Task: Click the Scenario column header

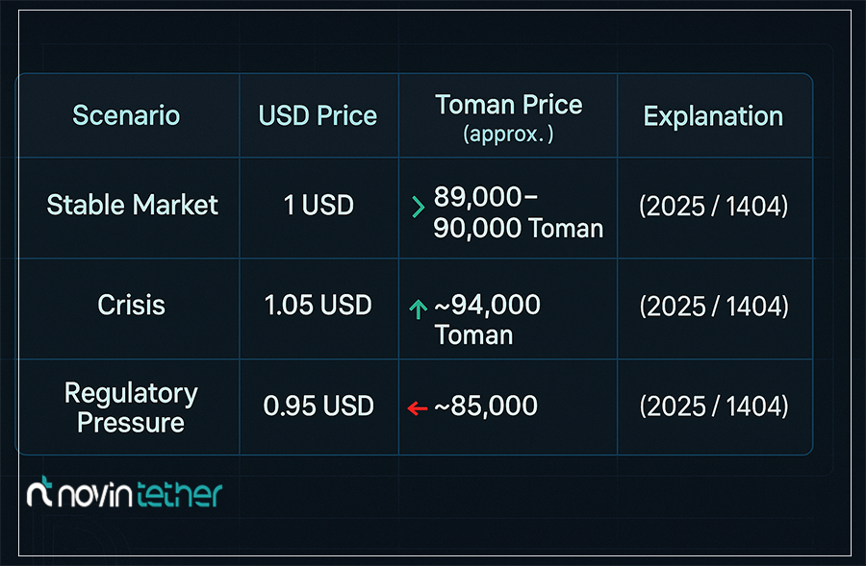Action: tap(126, 115)
